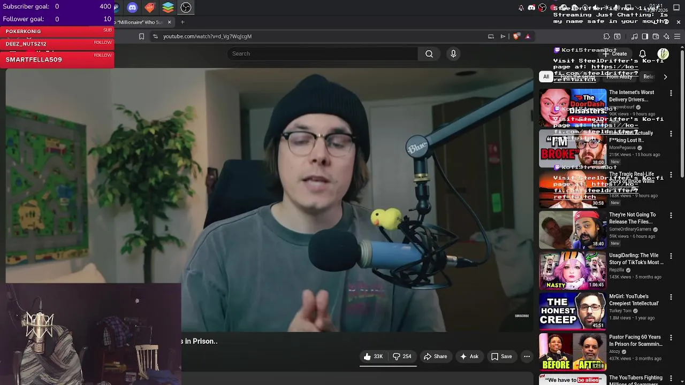Open options menu for MorePegasus video
Viewport: 685px width, 385px height.
671,134
